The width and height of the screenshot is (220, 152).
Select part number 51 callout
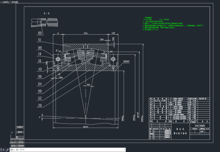tap(40, 40)
